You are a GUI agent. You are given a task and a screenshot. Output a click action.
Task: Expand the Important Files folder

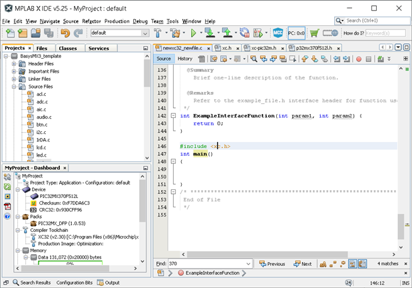(14, 71)
